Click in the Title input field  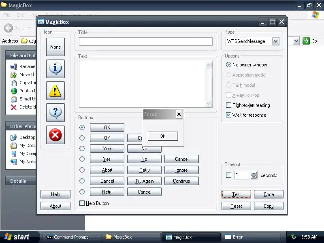click(146, 42)
